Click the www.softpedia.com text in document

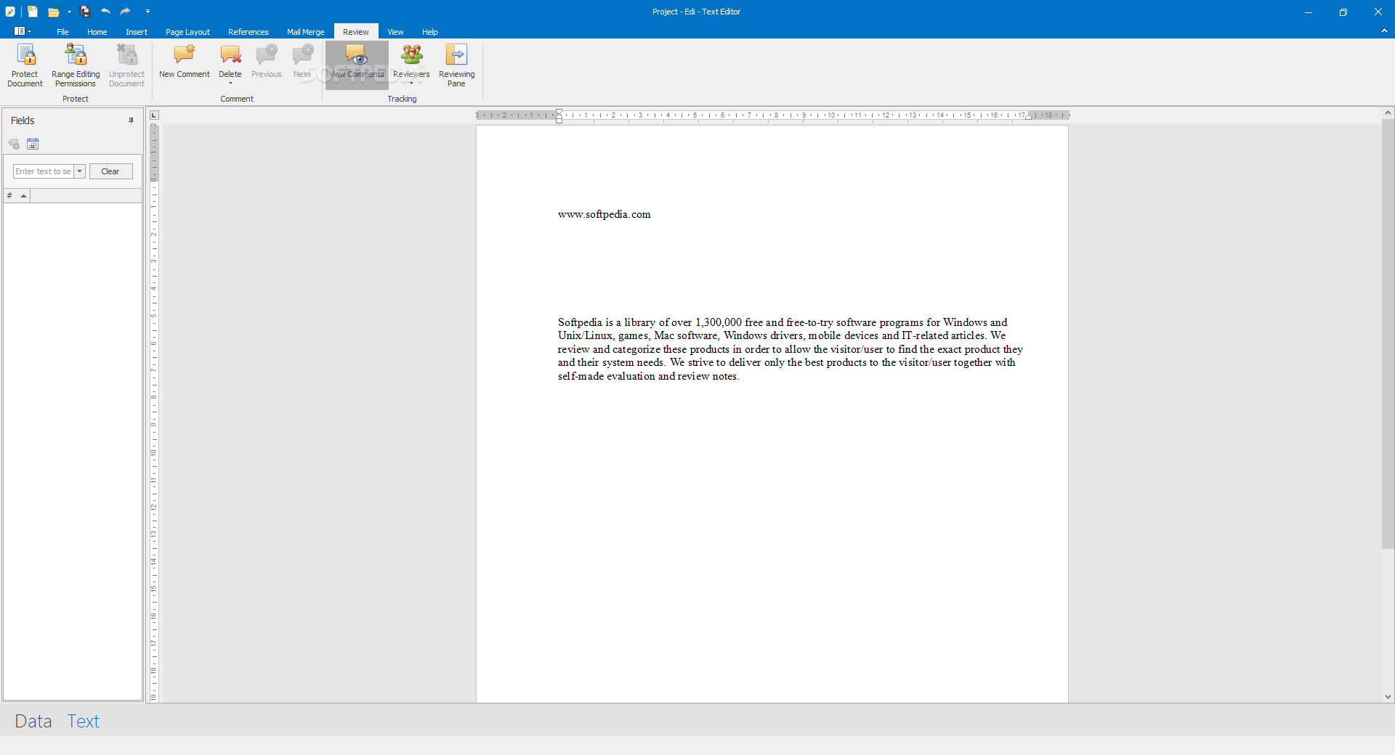click(x=604, y=214)
